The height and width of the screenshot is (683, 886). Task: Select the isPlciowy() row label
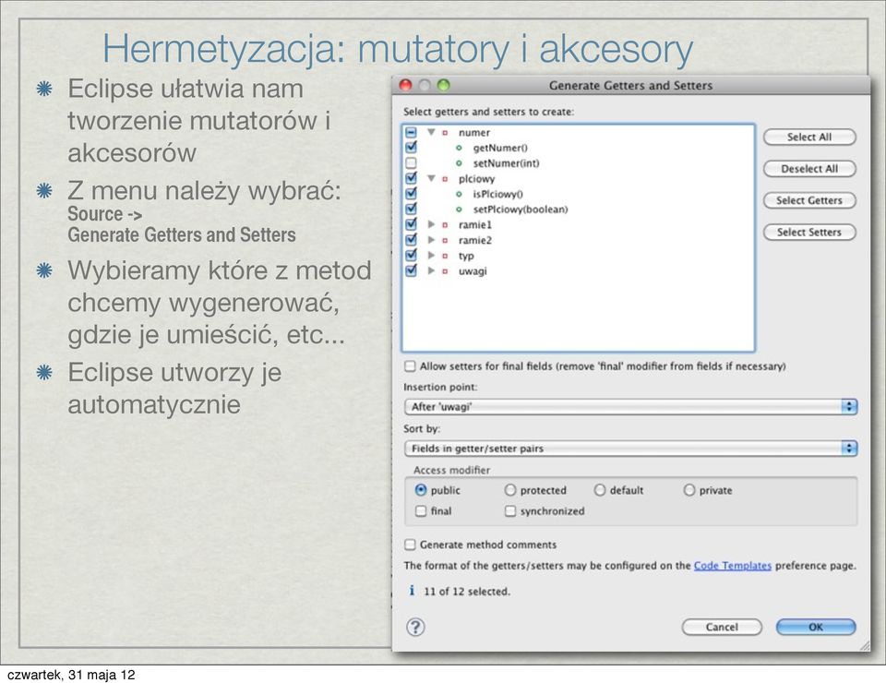click(x=497, y=195)
